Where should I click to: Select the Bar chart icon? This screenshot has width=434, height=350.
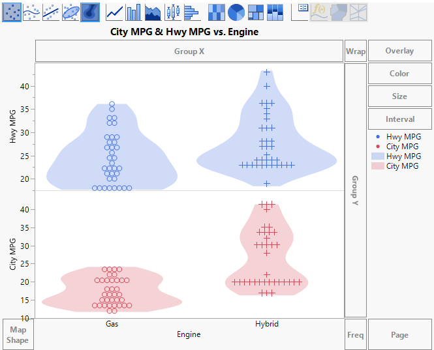point(134,12)
